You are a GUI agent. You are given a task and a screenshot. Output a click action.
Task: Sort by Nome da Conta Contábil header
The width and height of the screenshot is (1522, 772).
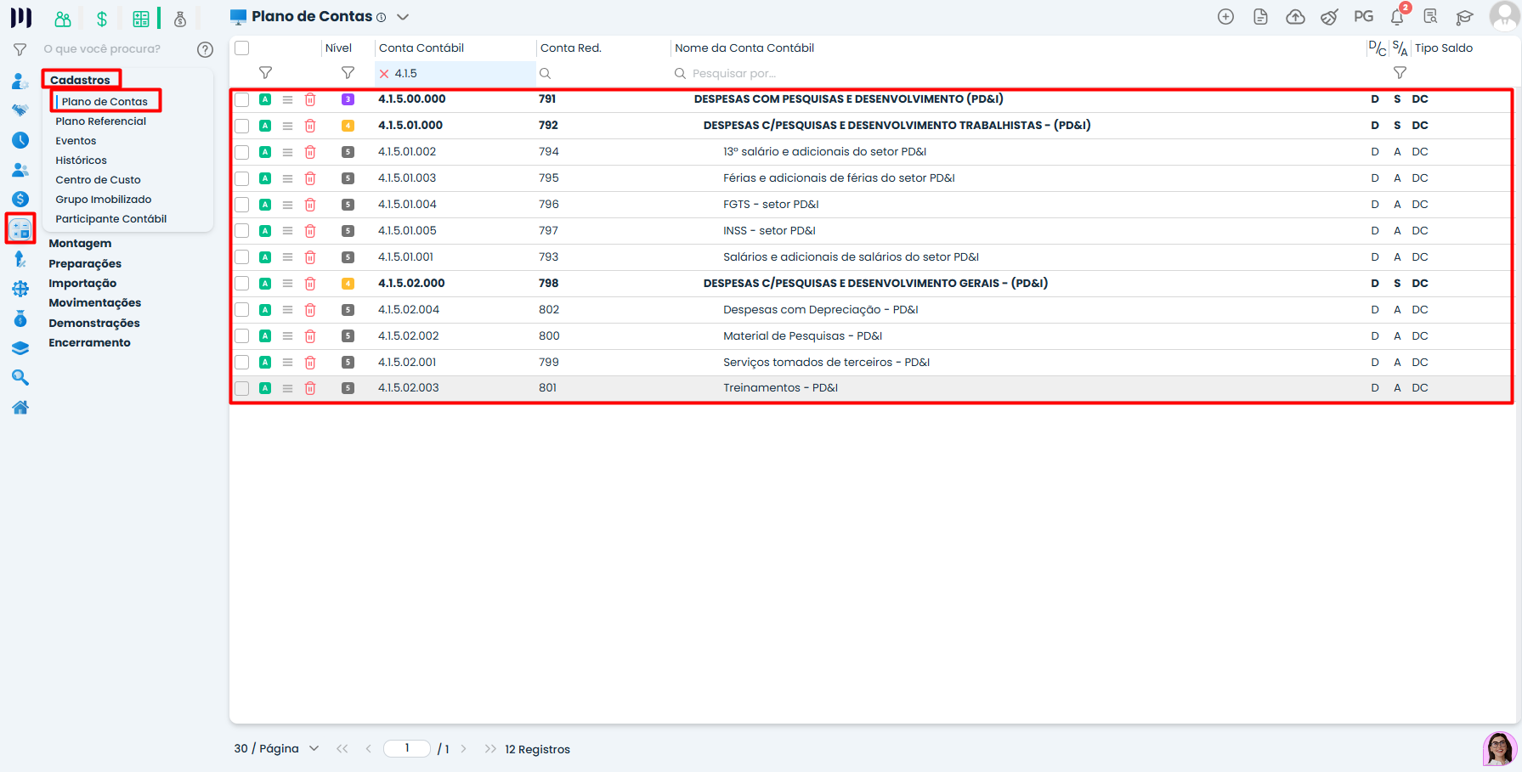[x=744, y=48]
